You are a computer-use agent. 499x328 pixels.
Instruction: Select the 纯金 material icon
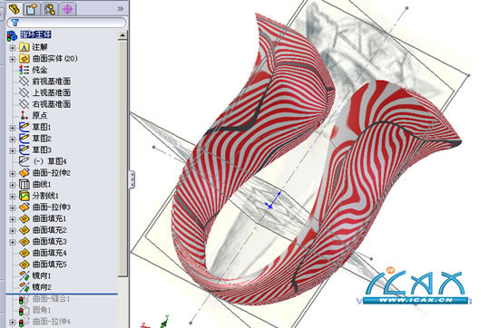pyautogui.click(x=24, y=70)
